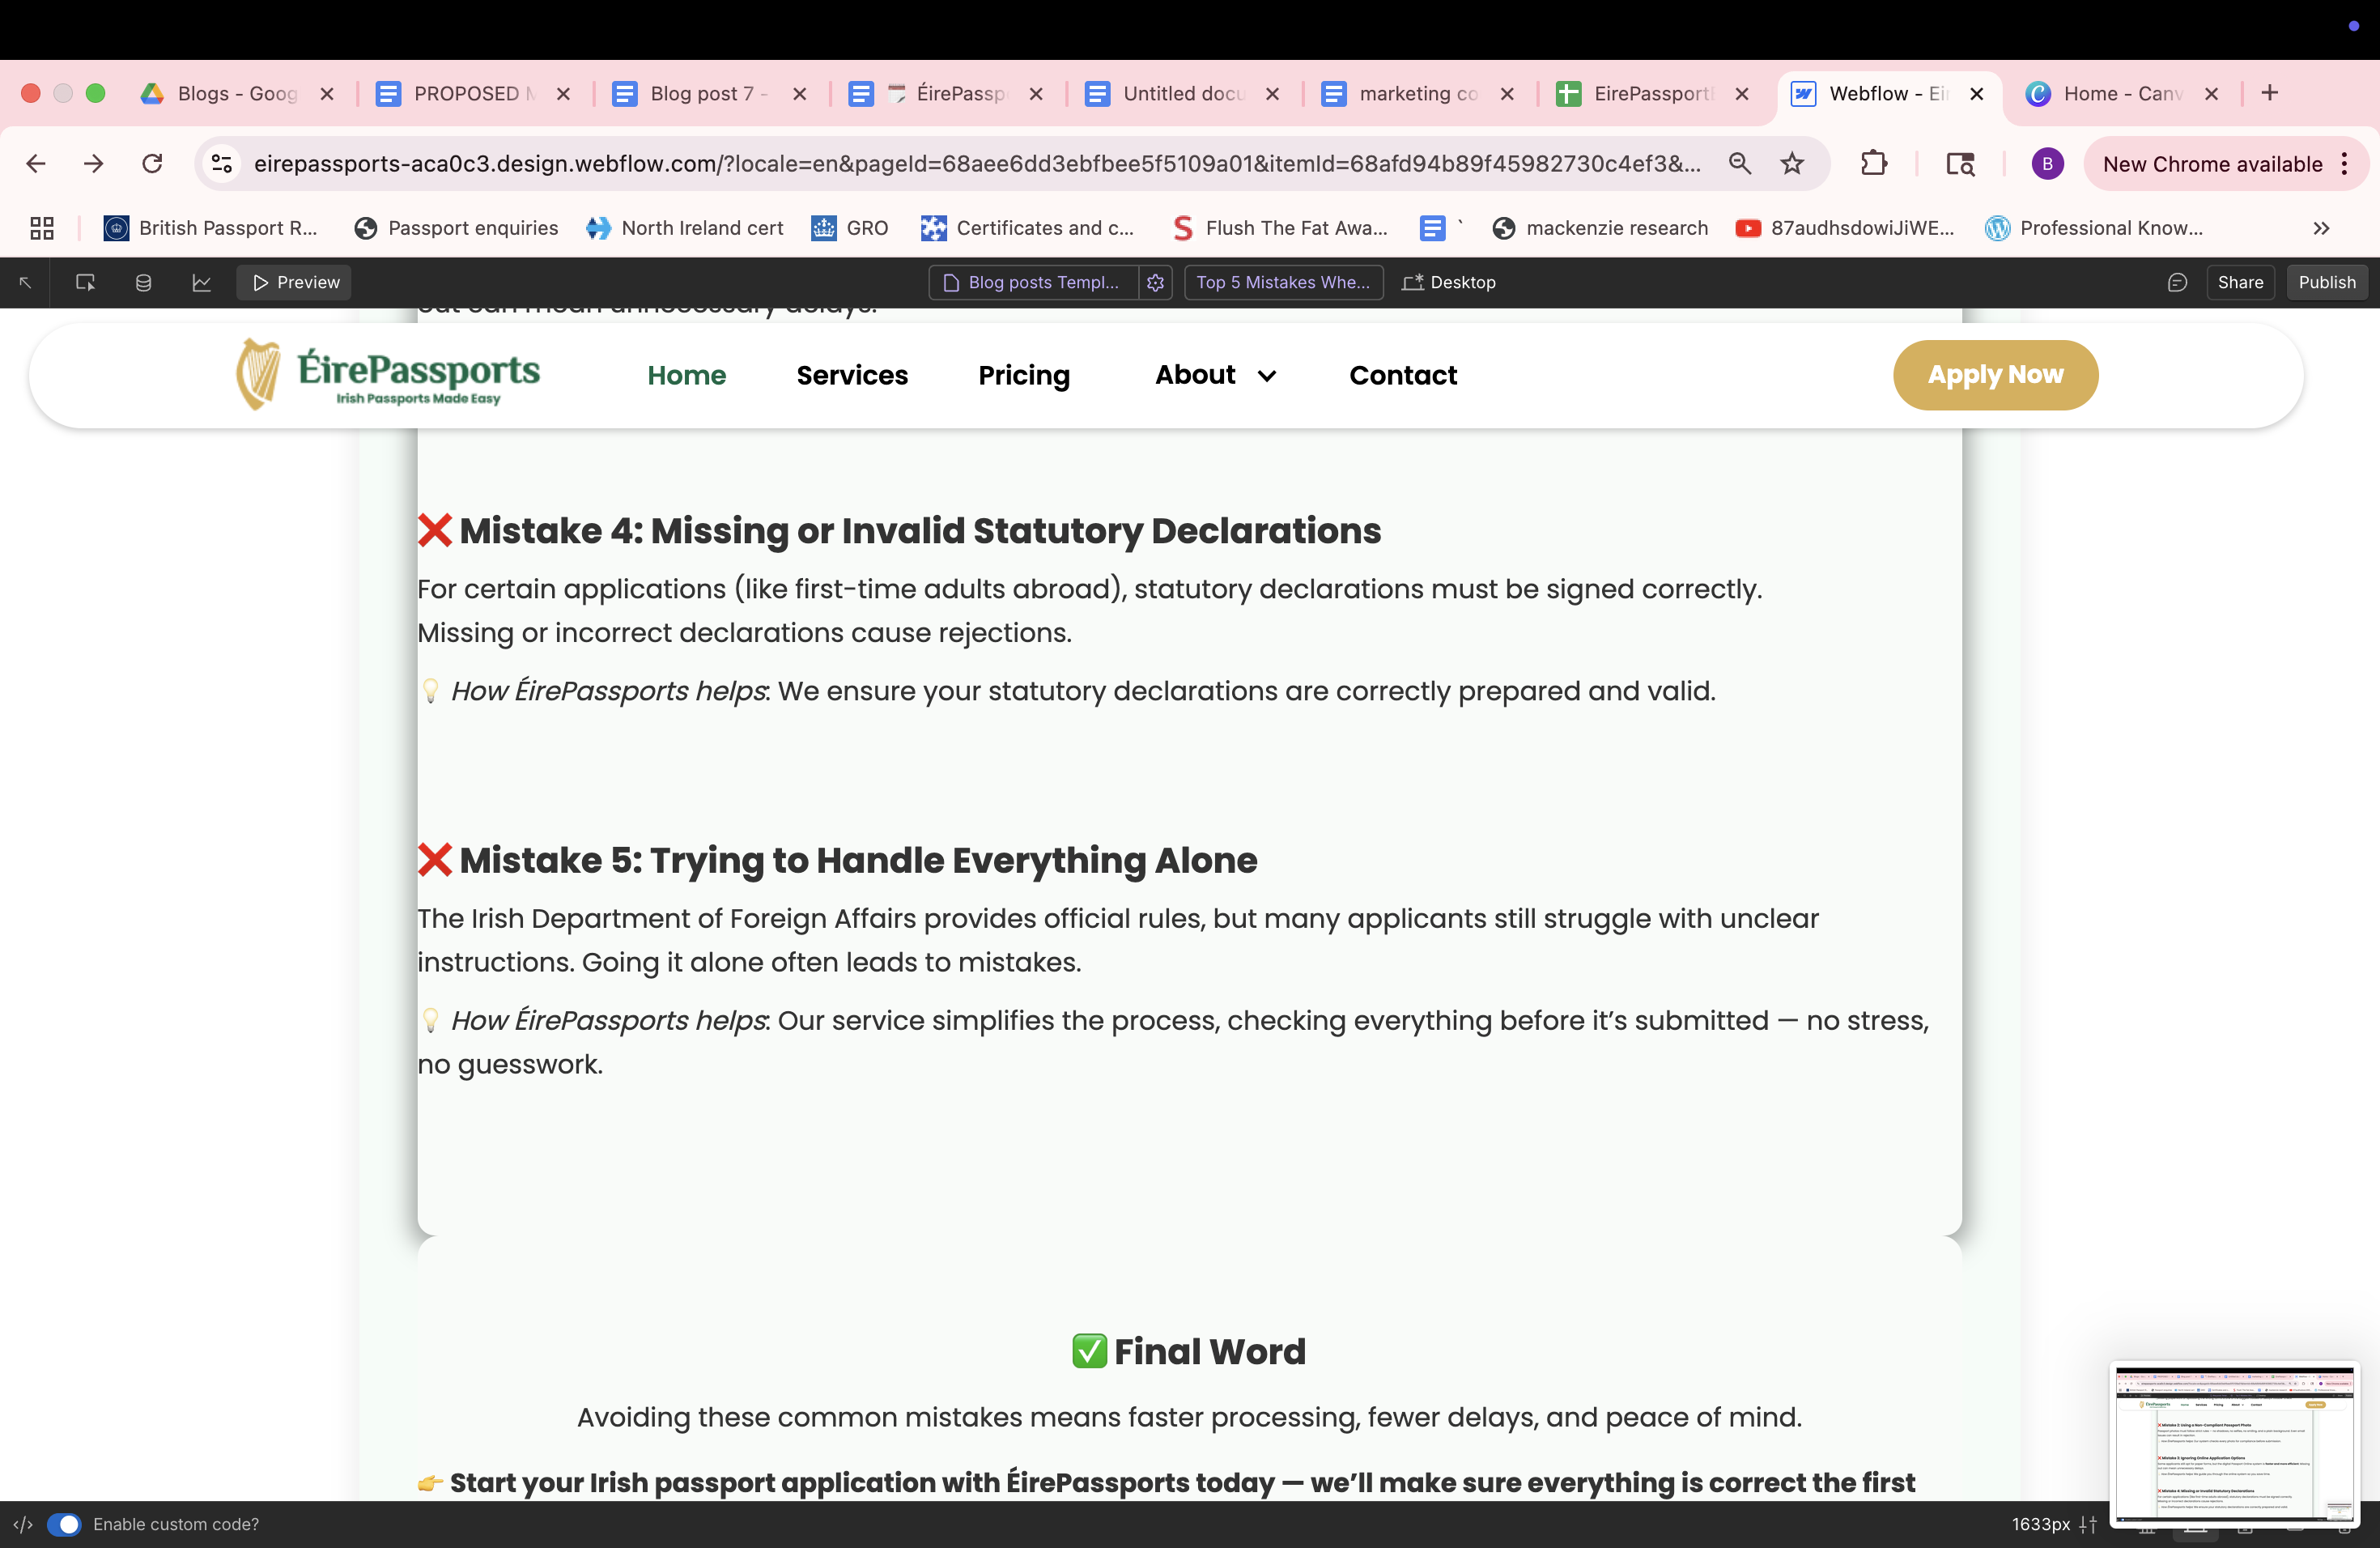Open the North Ireland cert bookmark
The height and width of the screenshot is (1548, 2380).
[x=685, y=228]
